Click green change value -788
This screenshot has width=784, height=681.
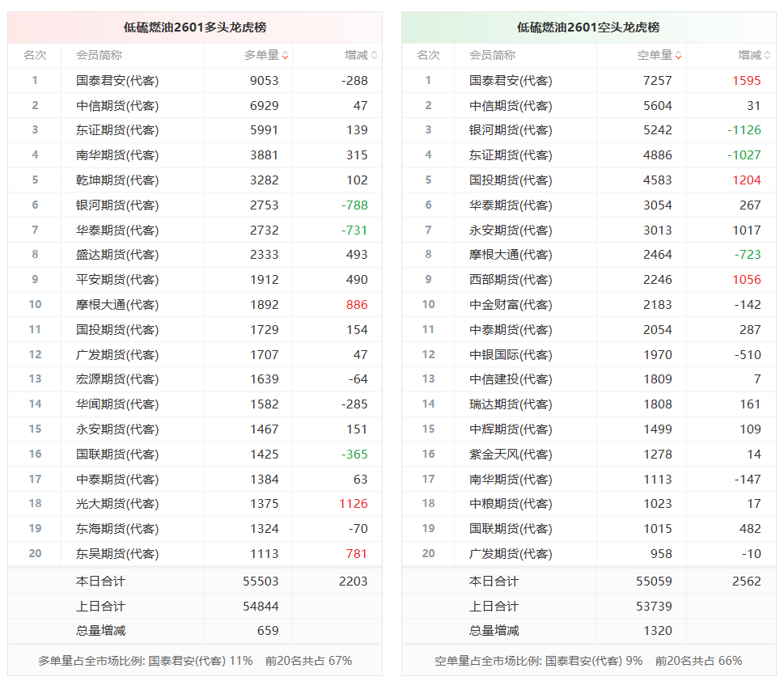pyautogui.click(x=354, y=205)
